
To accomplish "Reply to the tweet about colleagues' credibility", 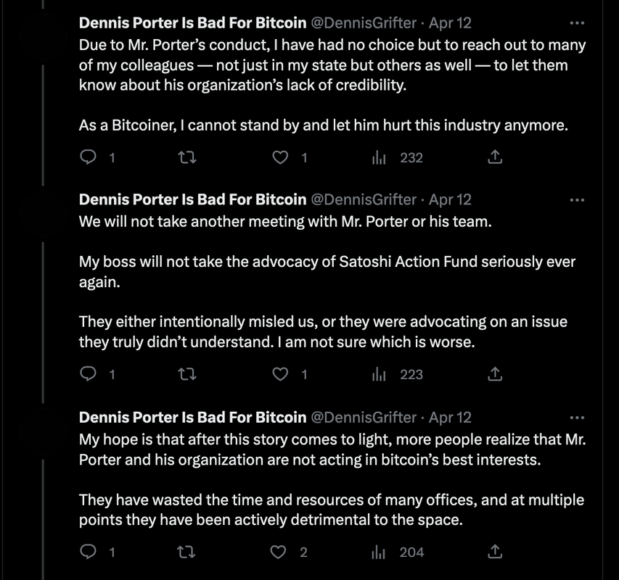I will click(x=88, y=157).
